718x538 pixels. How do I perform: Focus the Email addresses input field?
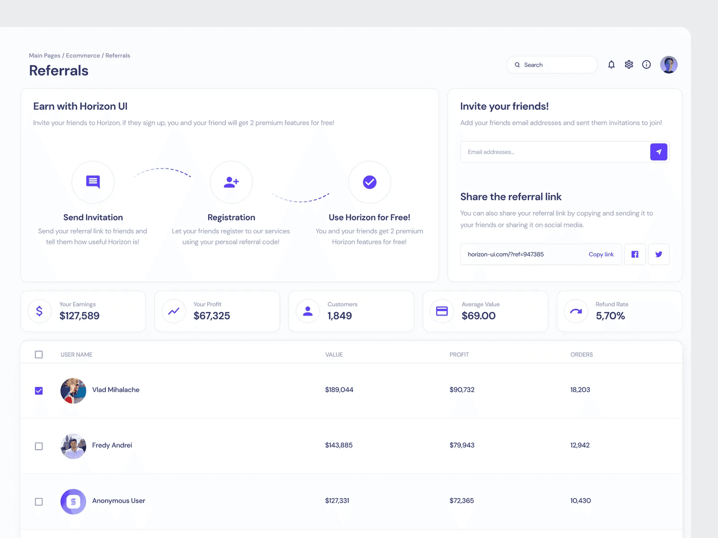[x=555, y=152]
